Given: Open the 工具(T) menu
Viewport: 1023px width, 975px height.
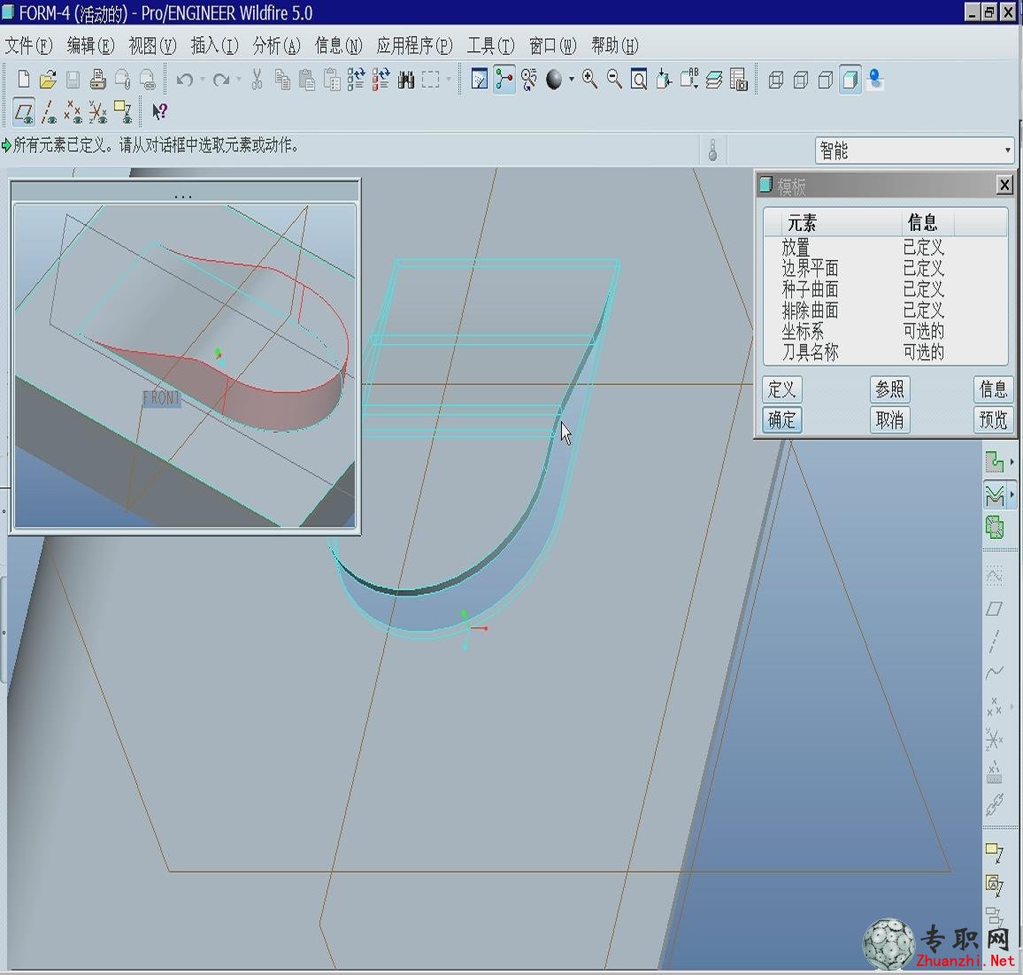Looking at the screenshot, I should [490, 46].
